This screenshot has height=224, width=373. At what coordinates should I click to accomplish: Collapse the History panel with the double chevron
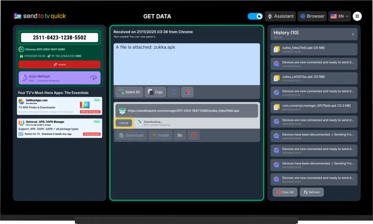pyautogui.click(x=353, y=34)
